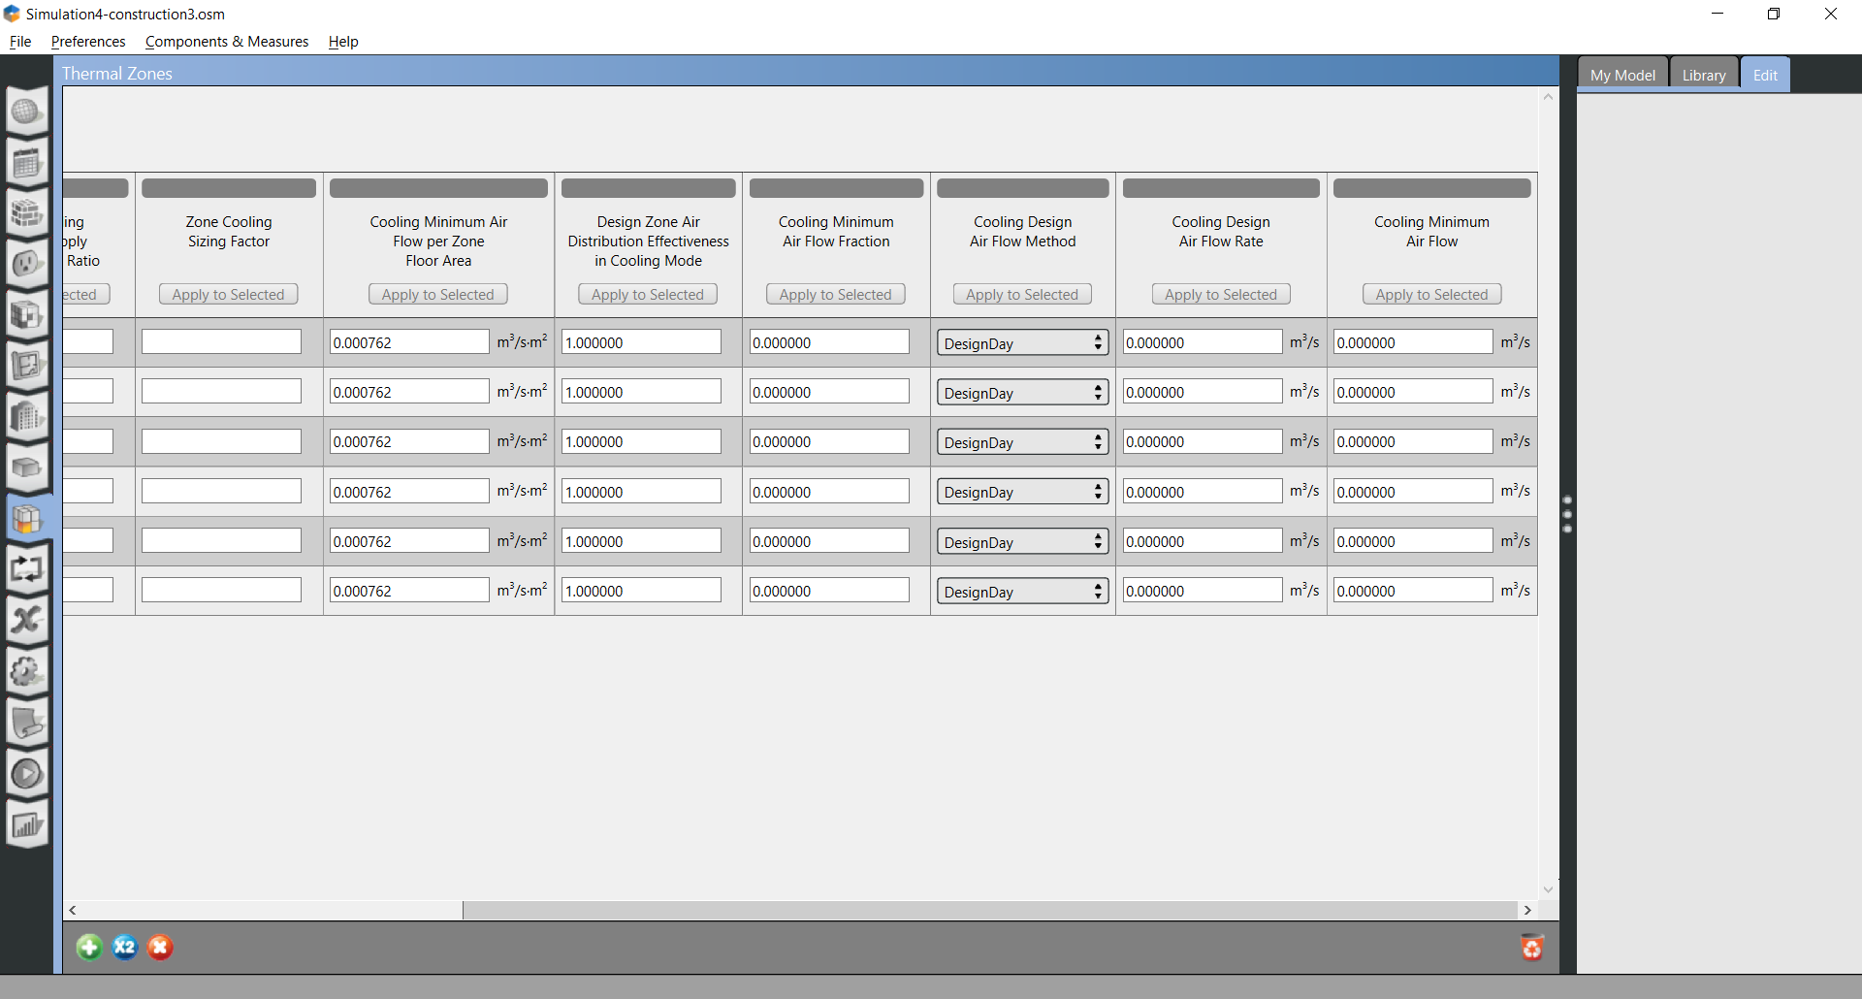This screenshot has height=999, width=1862.
Task: Click the vertical scrollbar up arrow
Action: point(1548,96)
